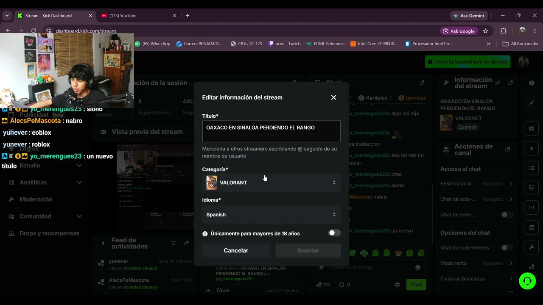Pop out the Acciones de canal panel
This screenshot has height=305, width=543.
coord(507,150)
